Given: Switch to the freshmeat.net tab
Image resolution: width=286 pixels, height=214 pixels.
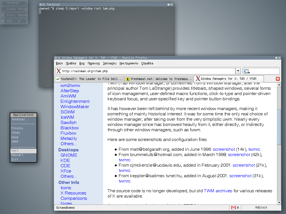Looking at the screenshot, I should pyautogui.click(x=159, y=79).
